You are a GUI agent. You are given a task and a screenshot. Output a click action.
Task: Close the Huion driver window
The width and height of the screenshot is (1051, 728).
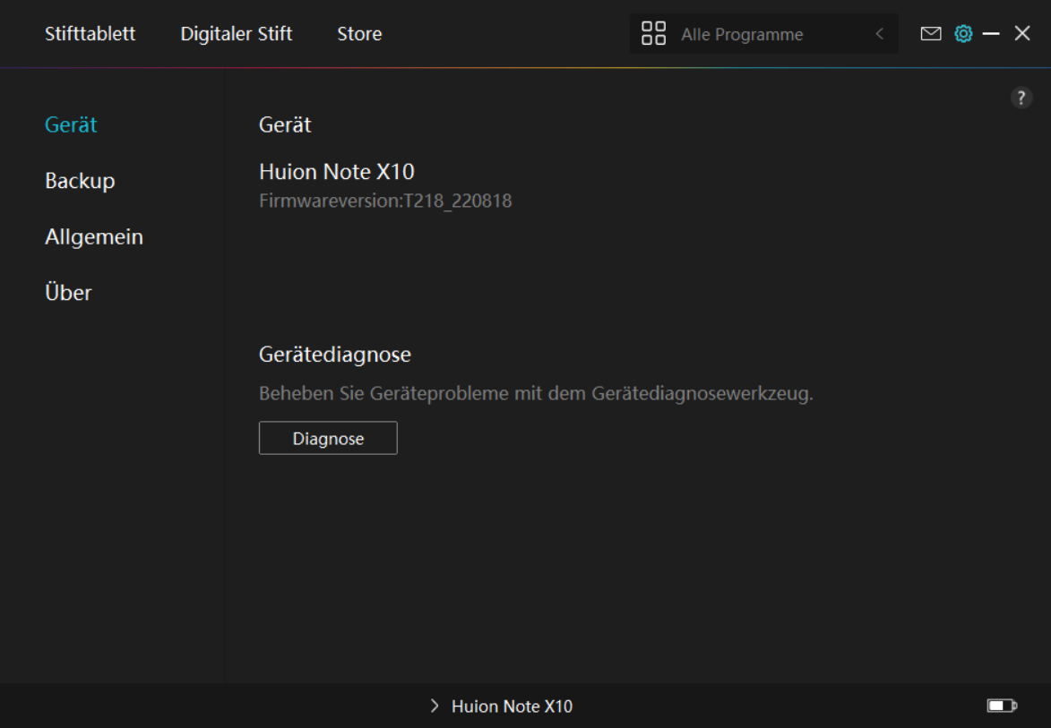click(x=1021, y=33)
